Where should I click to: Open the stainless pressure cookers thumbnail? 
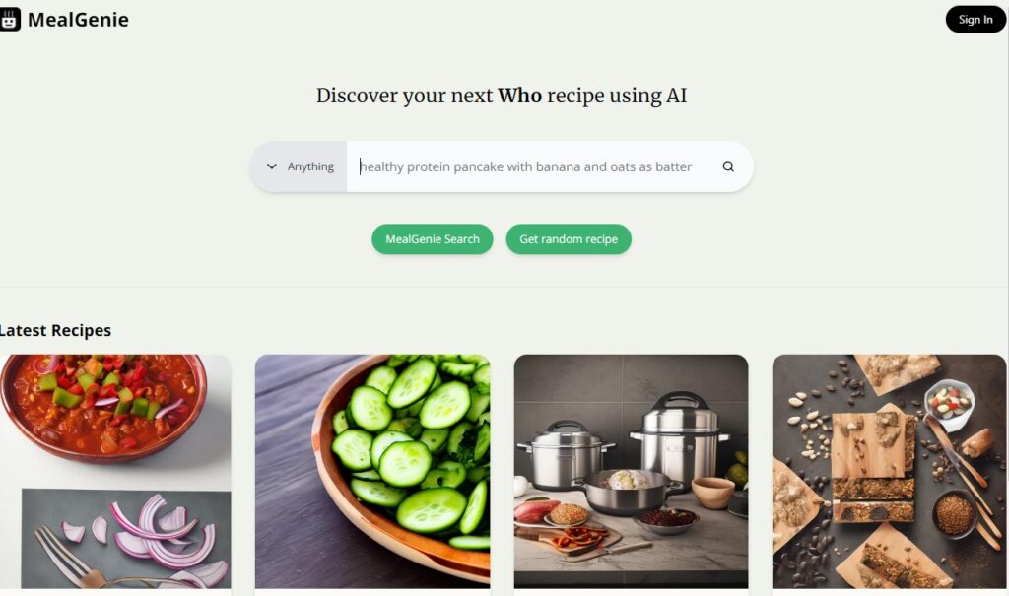tap(632, 471)
